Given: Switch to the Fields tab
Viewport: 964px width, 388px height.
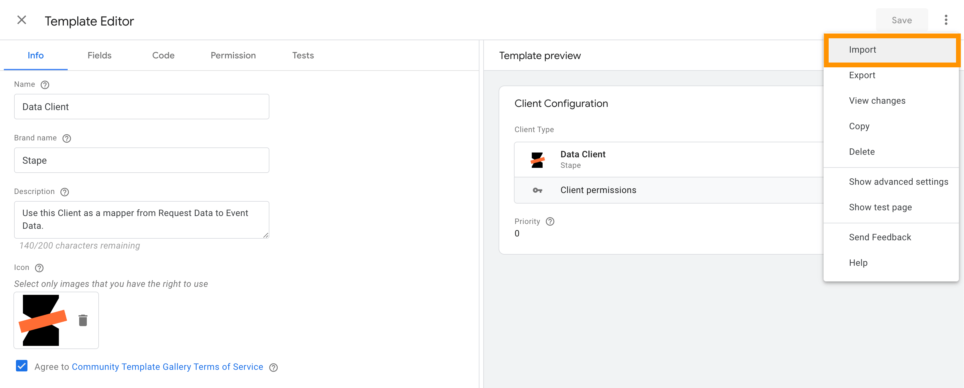Looking at the screenshot, I should tap(99, 56).
